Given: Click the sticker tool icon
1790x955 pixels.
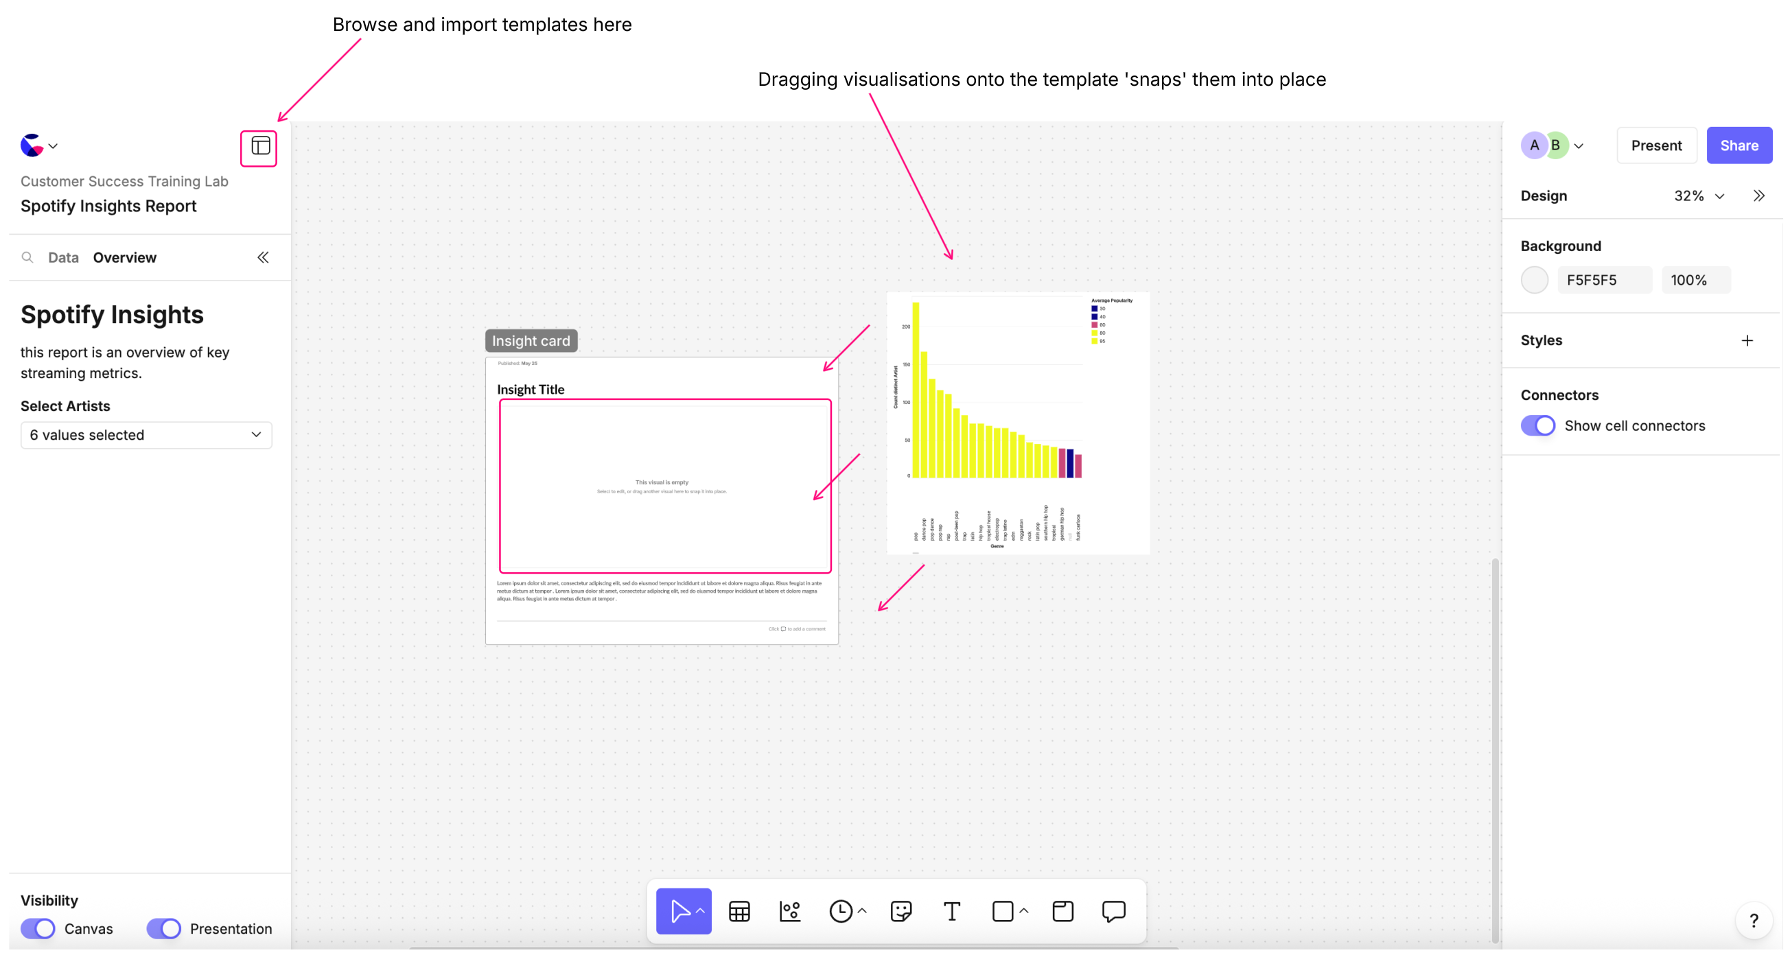Looking at the screenshot, I should click(x=900, y=910).
